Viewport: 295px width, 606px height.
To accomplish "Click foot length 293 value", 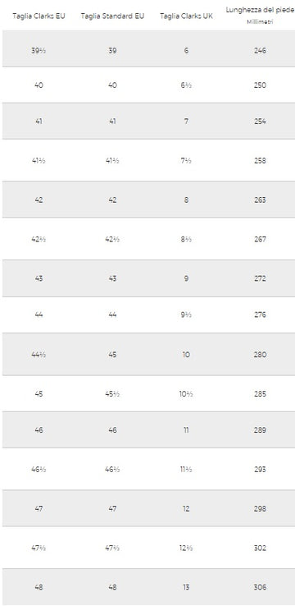I will click(x=261, y=470).
